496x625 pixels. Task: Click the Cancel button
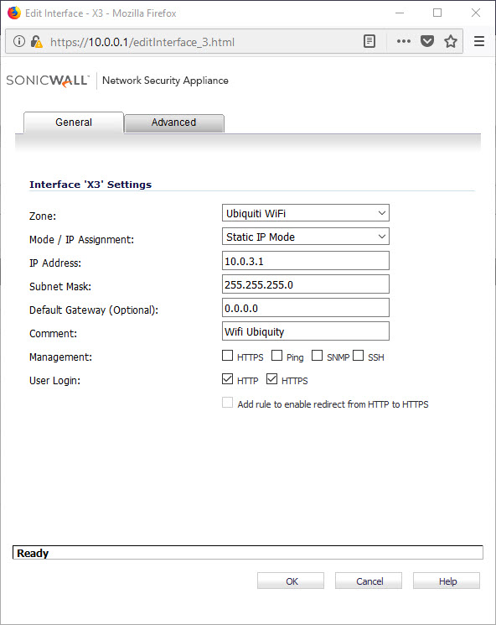(x=369, y=581)
